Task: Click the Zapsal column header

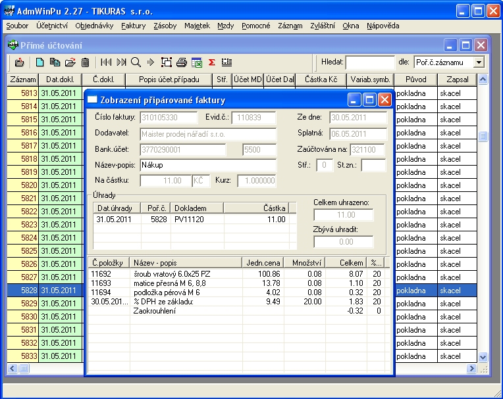Action: [457, 80]
